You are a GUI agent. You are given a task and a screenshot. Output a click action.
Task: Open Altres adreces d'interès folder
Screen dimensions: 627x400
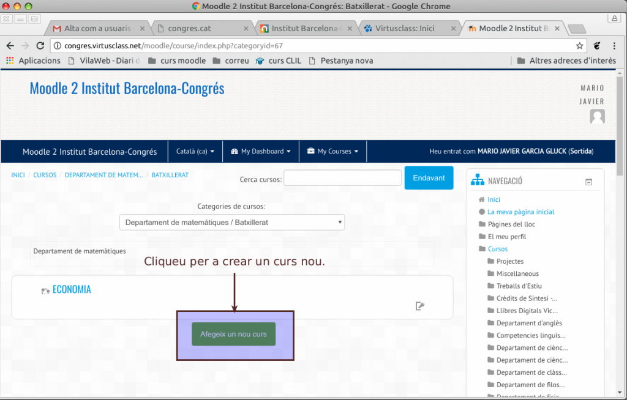click(566, 61)
